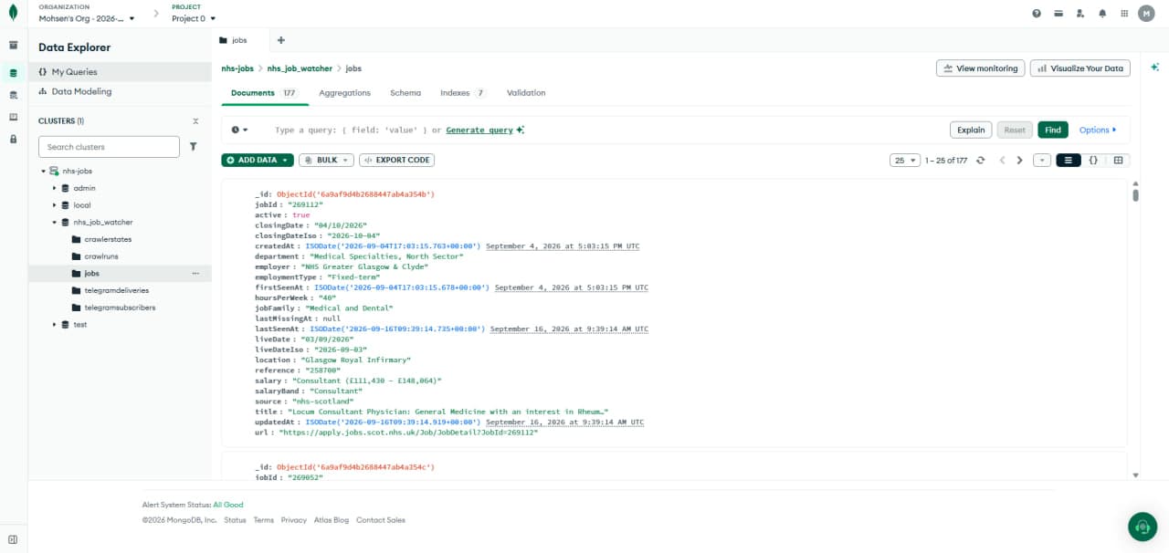Screen dimensions: 1169x553
Task: Open a new tab with plus icon
Action: pos(280,40)
